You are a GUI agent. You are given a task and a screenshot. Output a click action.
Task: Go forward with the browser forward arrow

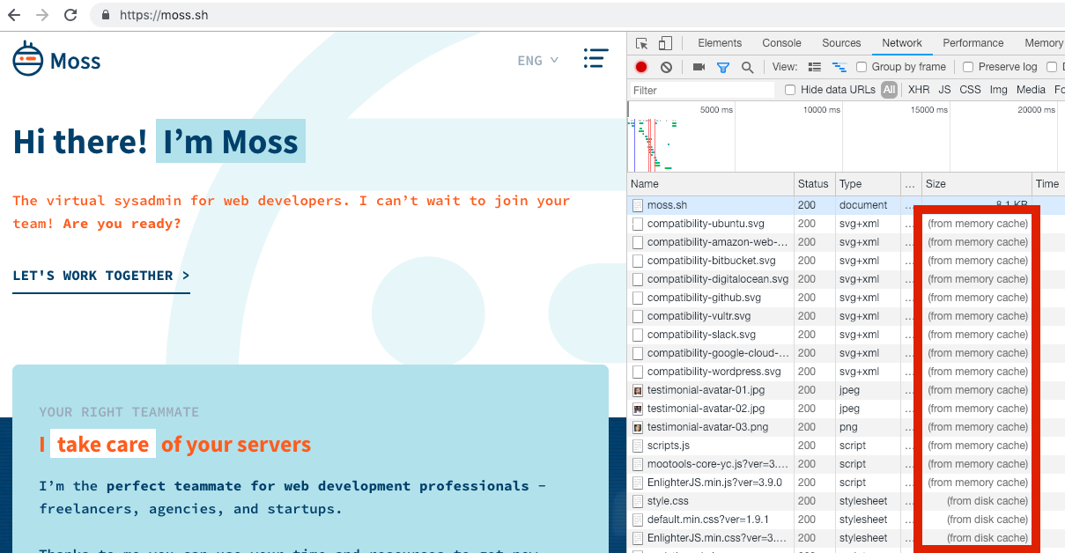click(42, 15)
